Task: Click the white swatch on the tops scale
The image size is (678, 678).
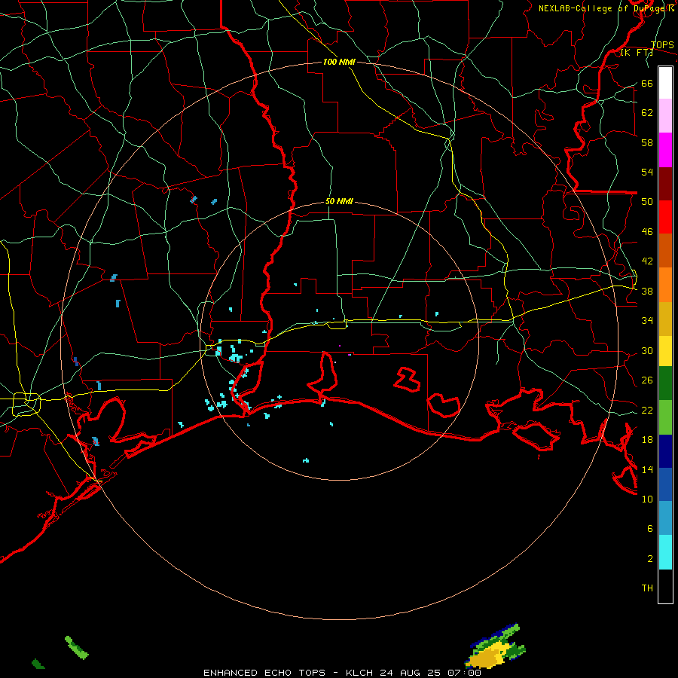Action: pos(665,83)
